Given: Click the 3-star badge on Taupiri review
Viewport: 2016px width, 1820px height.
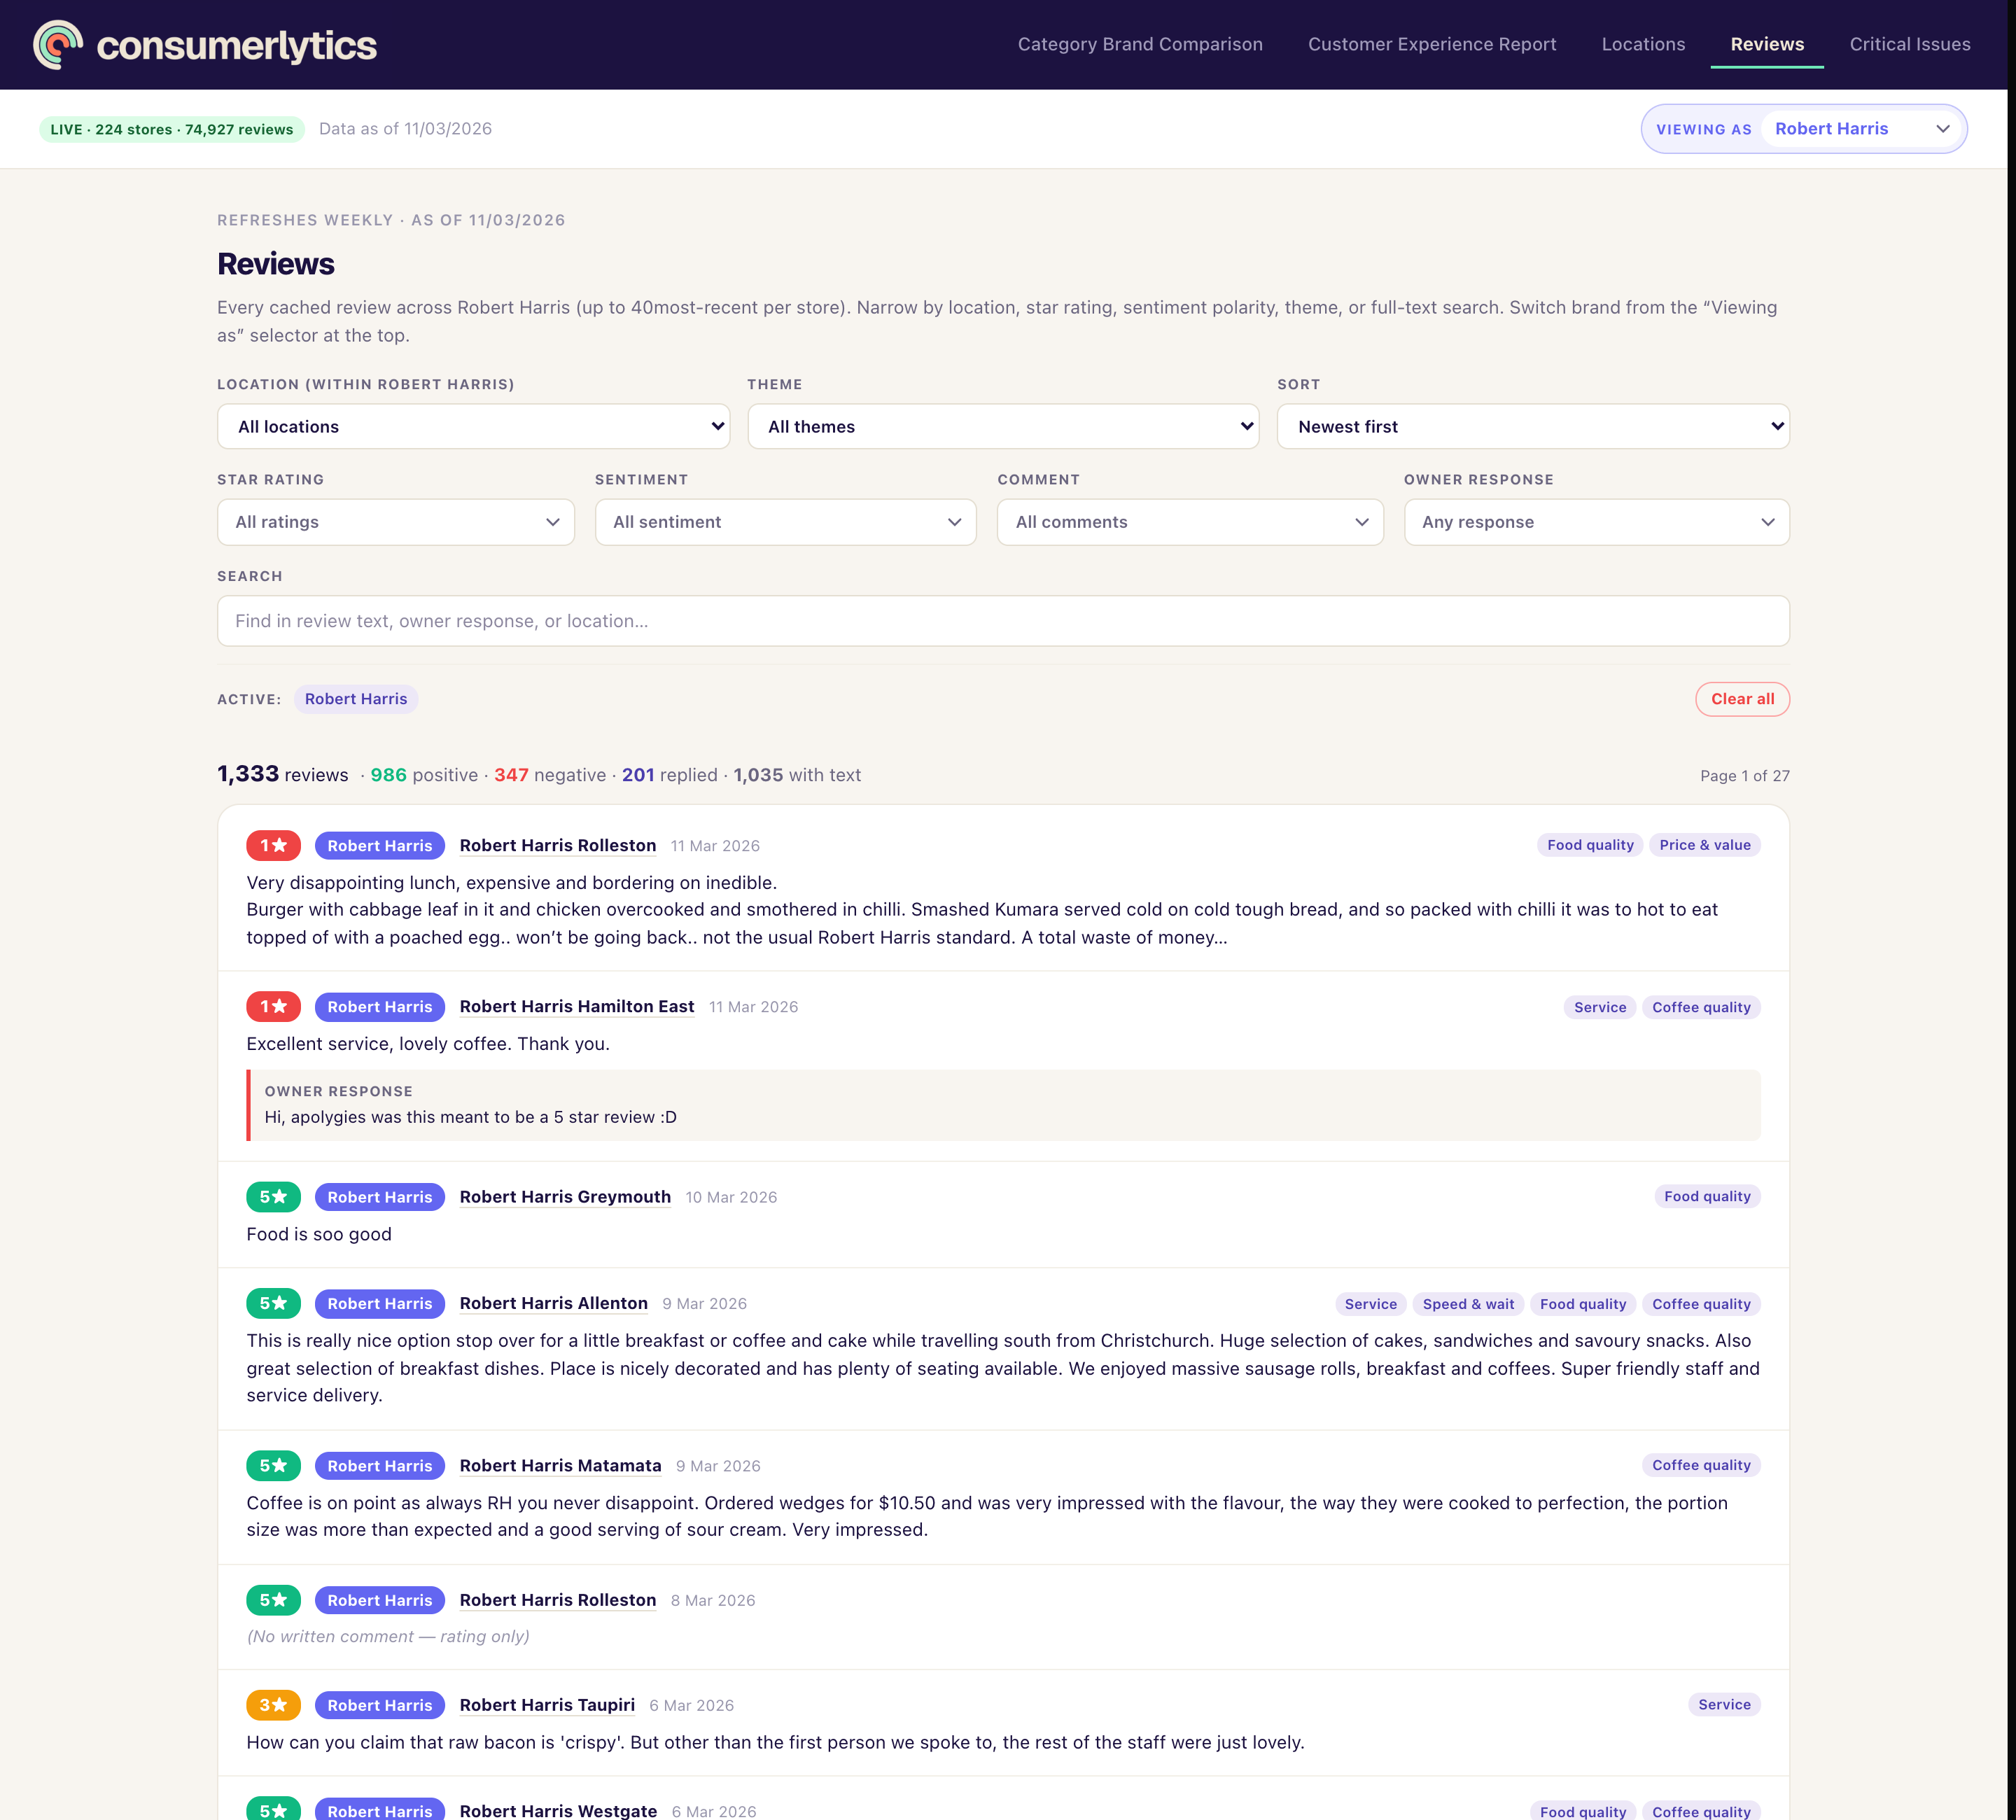Looking at the screenshot, I should tap(273, 1705).
